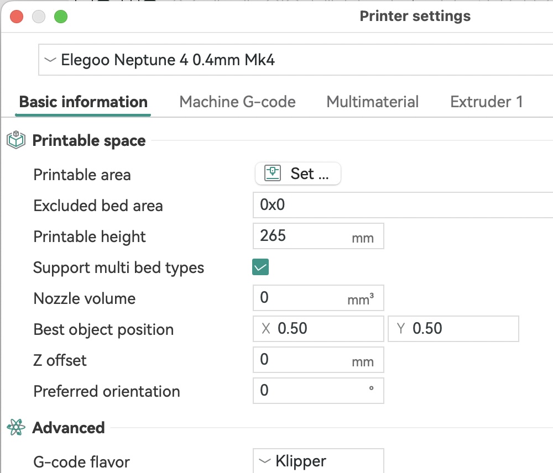Click the Advanced atom icon

(x=16, y=428)
